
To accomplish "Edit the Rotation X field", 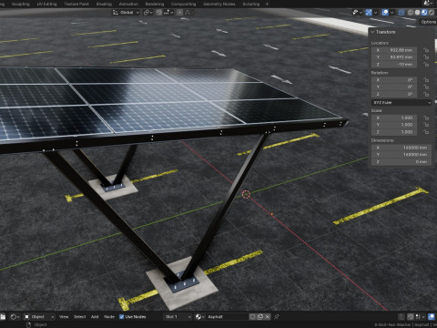I will click(394, 80).
